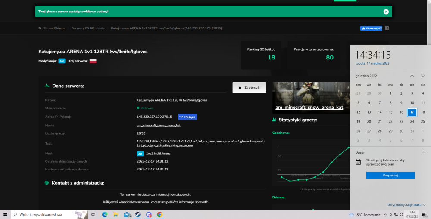Open the am_minecraft_snow_arena_kat map link in Mapa row
The width and height of the screenshot is (431, 219).
click(159, 125)
